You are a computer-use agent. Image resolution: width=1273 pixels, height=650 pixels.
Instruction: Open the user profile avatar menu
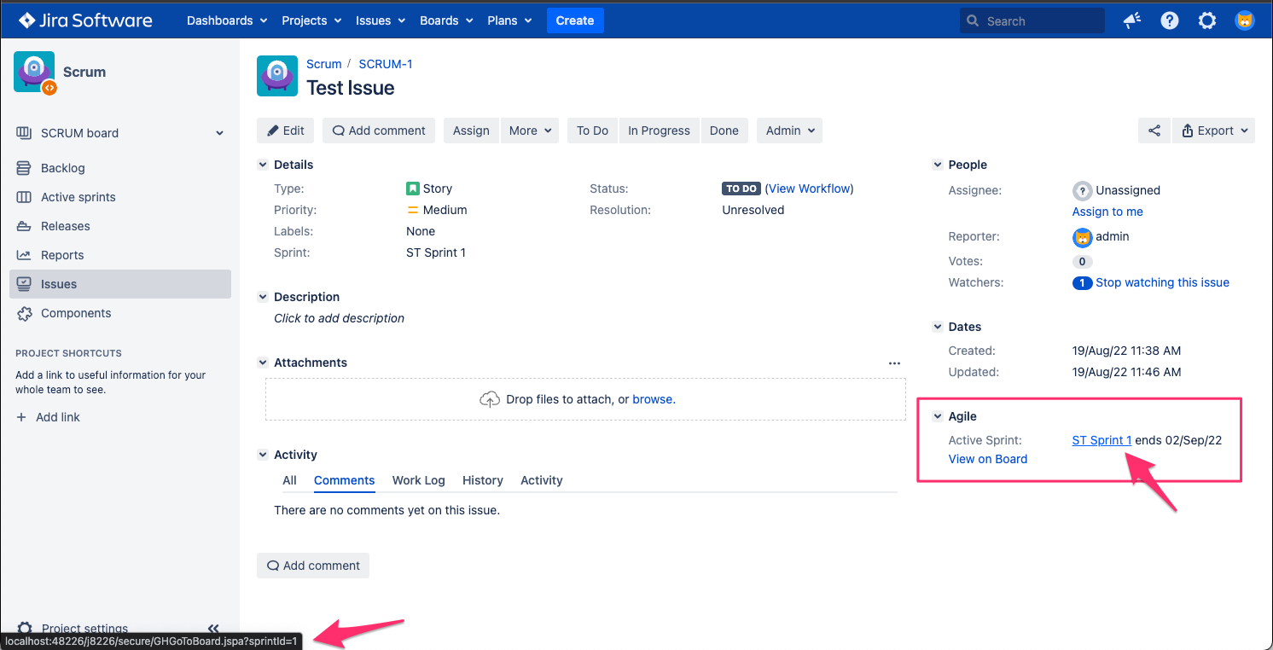coord(1245,20)
